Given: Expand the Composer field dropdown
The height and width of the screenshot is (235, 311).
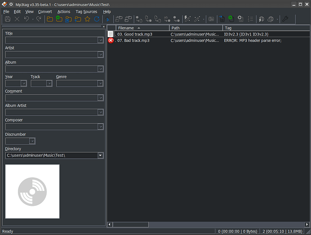Looking at the screenshot, I should point(100,127).
